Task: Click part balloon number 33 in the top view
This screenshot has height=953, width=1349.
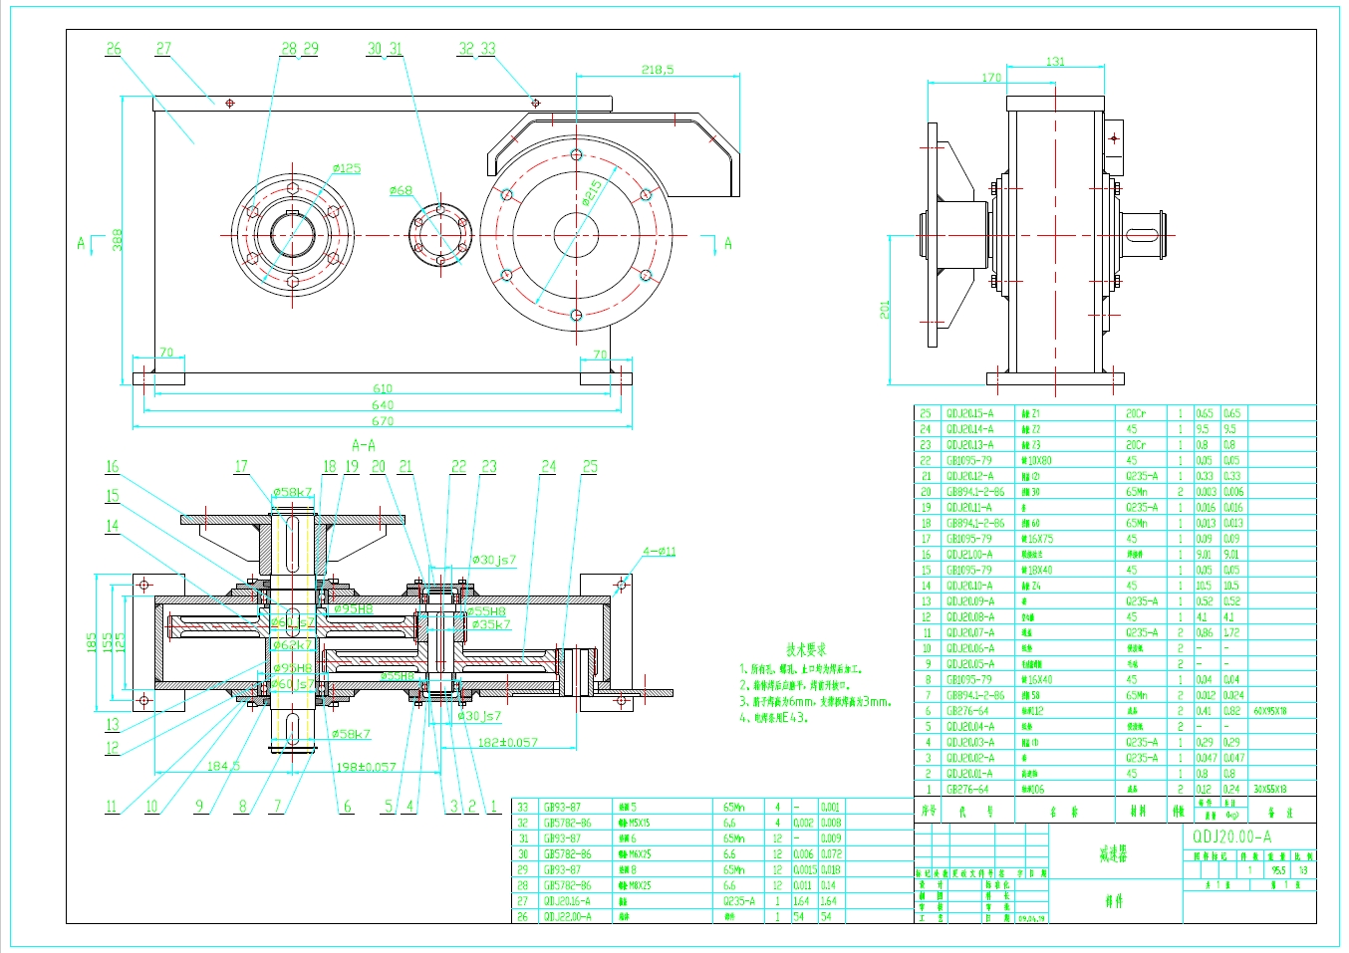Action: click(x=488, y=48)
